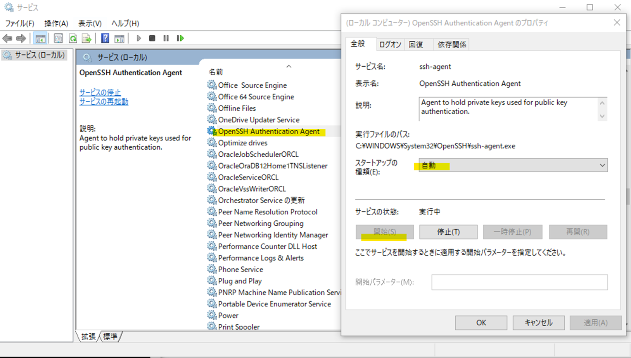Click the 停止(T) button
The width and height of the screenshot is (631, 358).
(x=448, y=232)
